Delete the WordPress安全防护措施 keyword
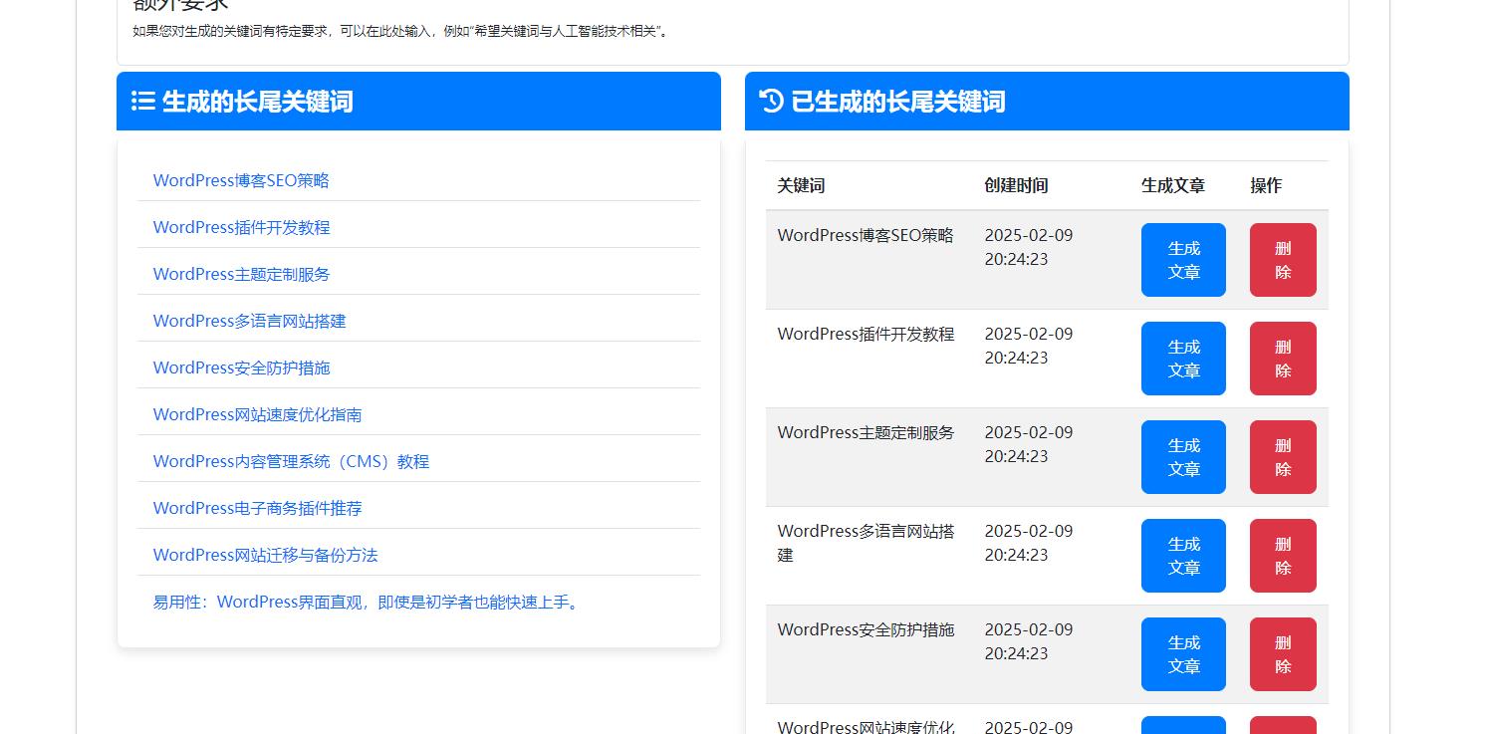1486x734 pixels. 1282,654
